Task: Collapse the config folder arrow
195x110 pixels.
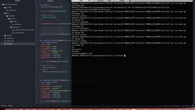Action: coord(3,7)
